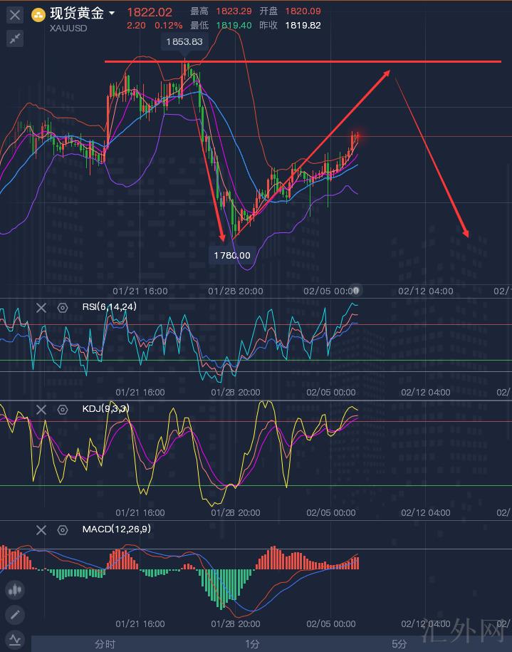
Task: Activate the pencil drawing tool
Action: pyautogui.click(x=15, y=614)
